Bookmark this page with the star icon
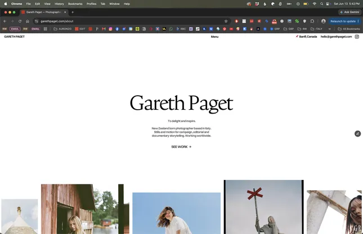 (226, 21)
